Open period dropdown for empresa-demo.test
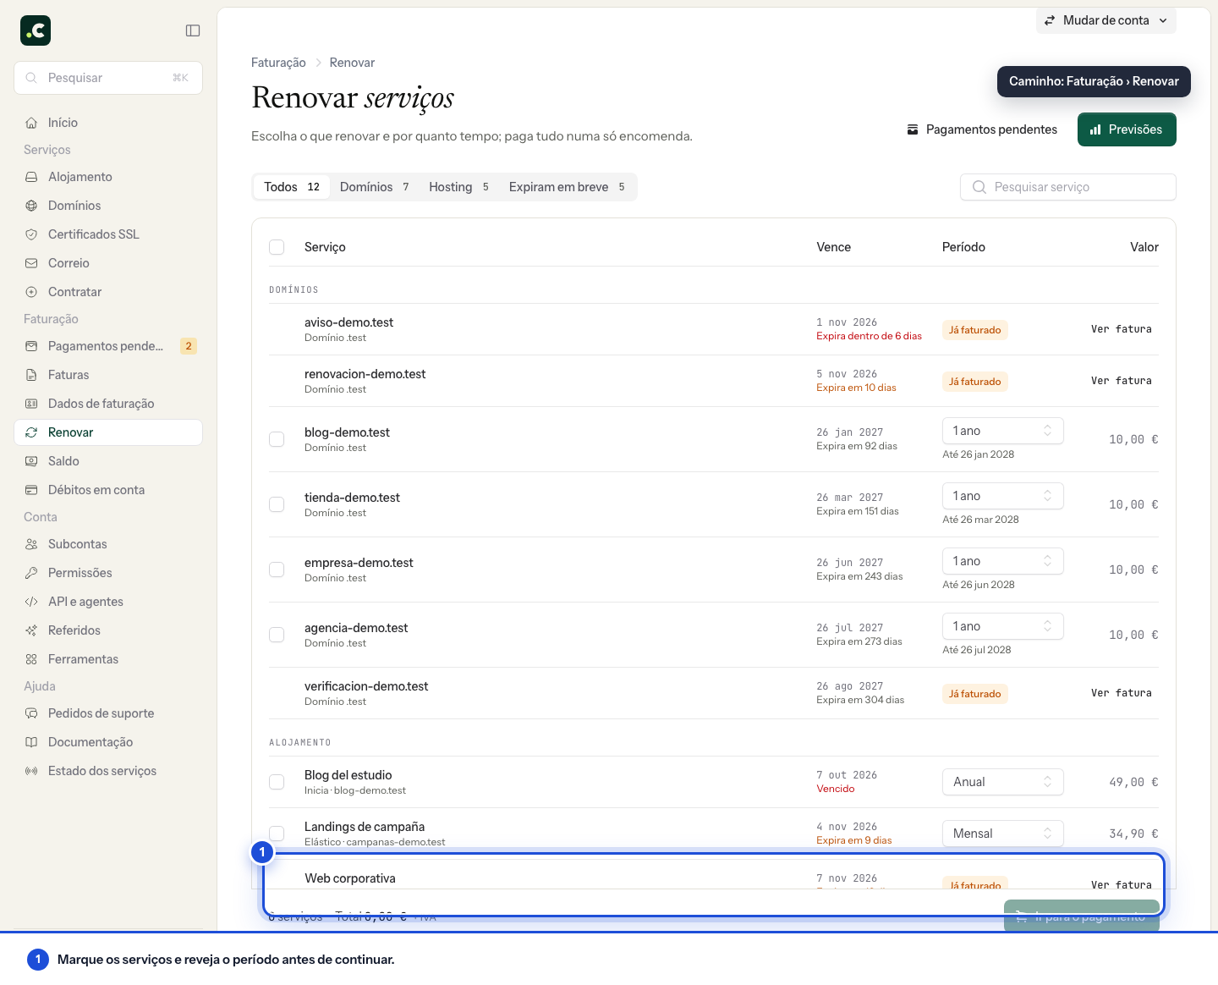The image size is (1218, 985). click(1002, 561)
